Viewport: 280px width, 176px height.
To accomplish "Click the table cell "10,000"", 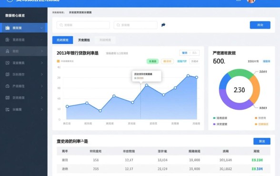I will click(x=194, y=160).
